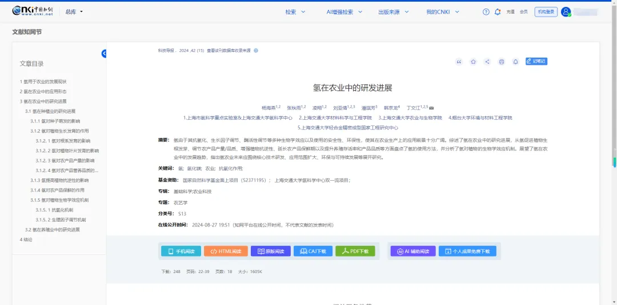Open notifications bell in top header
Image resolution: width=617 pixels, height=305 pixels.
tap(498, 12)
